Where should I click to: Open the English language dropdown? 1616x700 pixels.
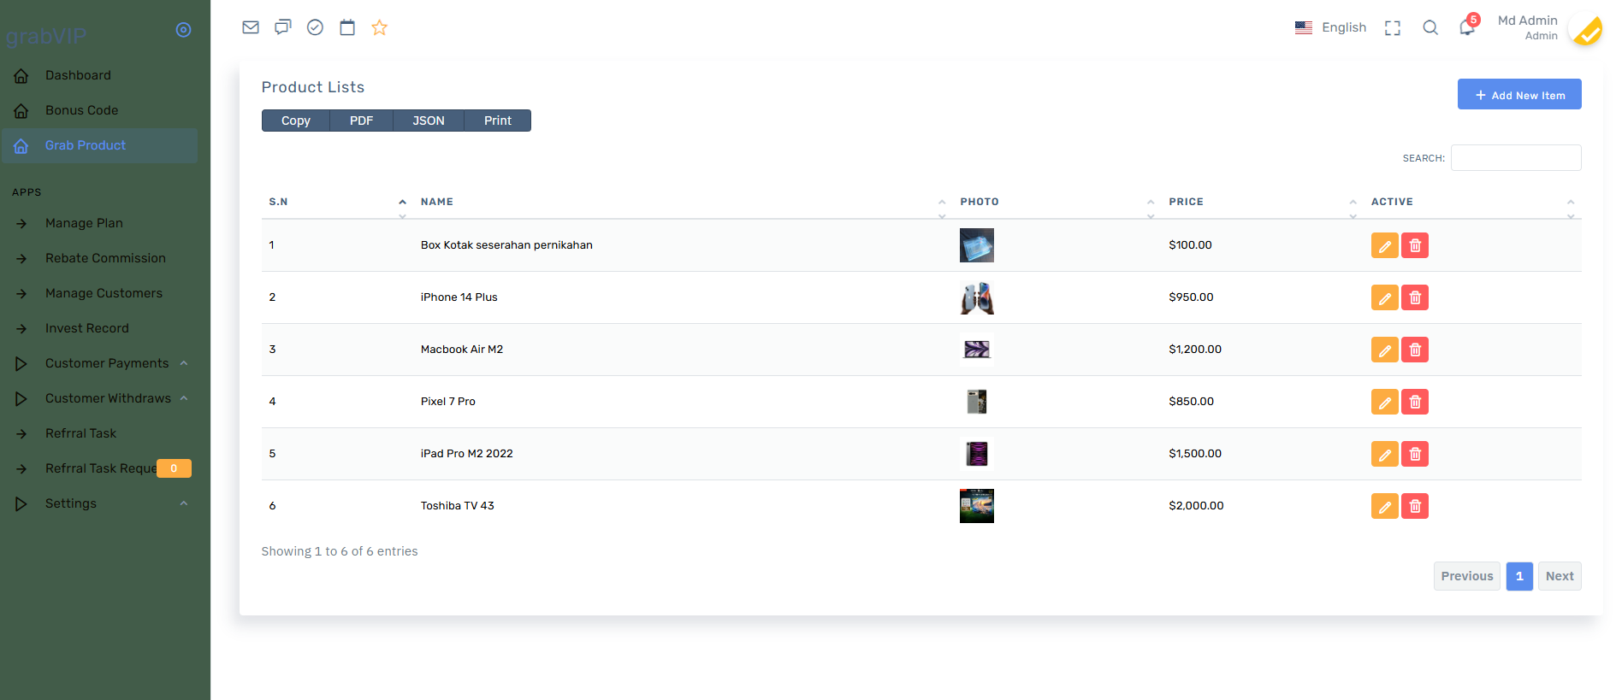coord(1330,27)
